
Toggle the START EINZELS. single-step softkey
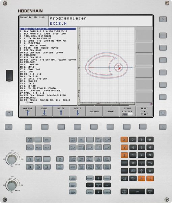point(127,111)
